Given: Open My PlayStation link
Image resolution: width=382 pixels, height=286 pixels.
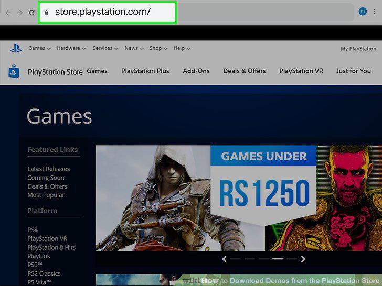Looking at the screenshot, I should point(358,49).
